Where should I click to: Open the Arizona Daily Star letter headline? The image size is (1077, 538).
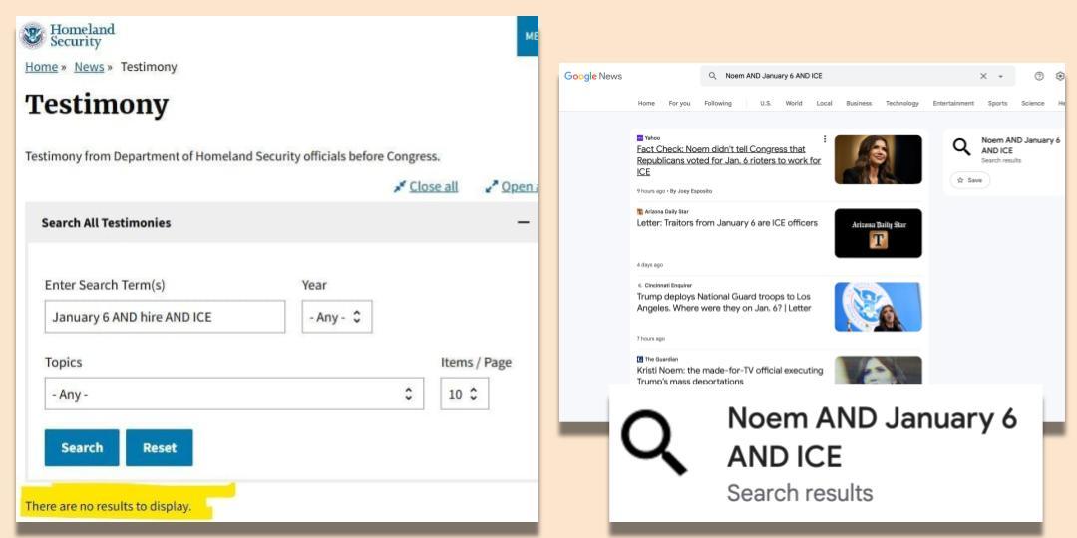(x=727, y=223)
